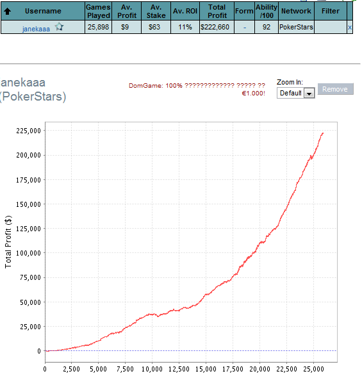This screenshot has height=376, width=362.
Task: Select the 11% ROI cell
Action: tap(185, 27)
